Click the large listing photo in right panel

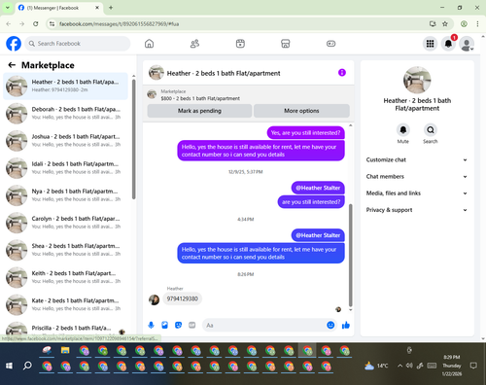417,80
